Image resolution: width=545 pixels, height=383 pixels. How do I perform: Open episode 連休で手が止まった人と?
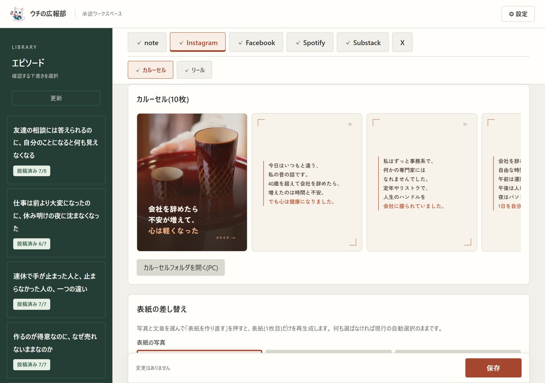(x=56, y=290)
